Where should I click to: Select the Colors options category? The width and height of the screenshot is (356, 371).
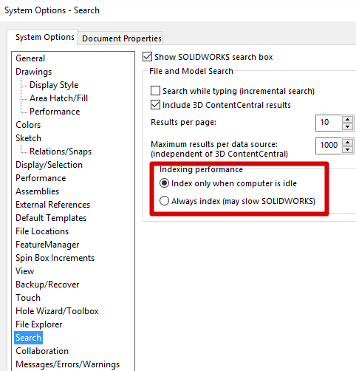pos(28,125)
